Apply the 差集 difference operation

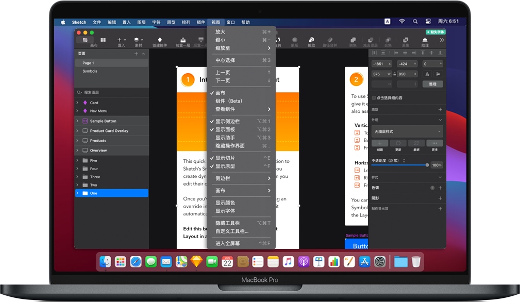(x=406, y=40)
